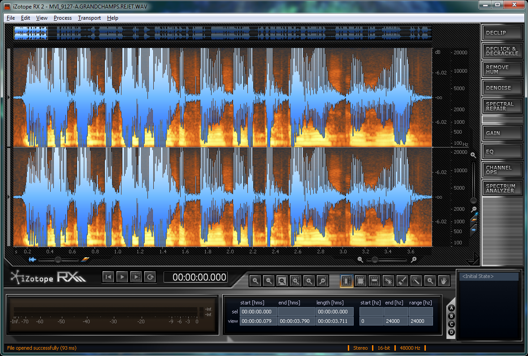
Task: Select the hand grab tool
Action: [443, 281]
